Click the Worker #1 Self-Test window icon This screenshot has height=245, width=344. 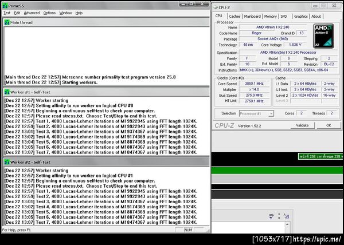[7, 92]
